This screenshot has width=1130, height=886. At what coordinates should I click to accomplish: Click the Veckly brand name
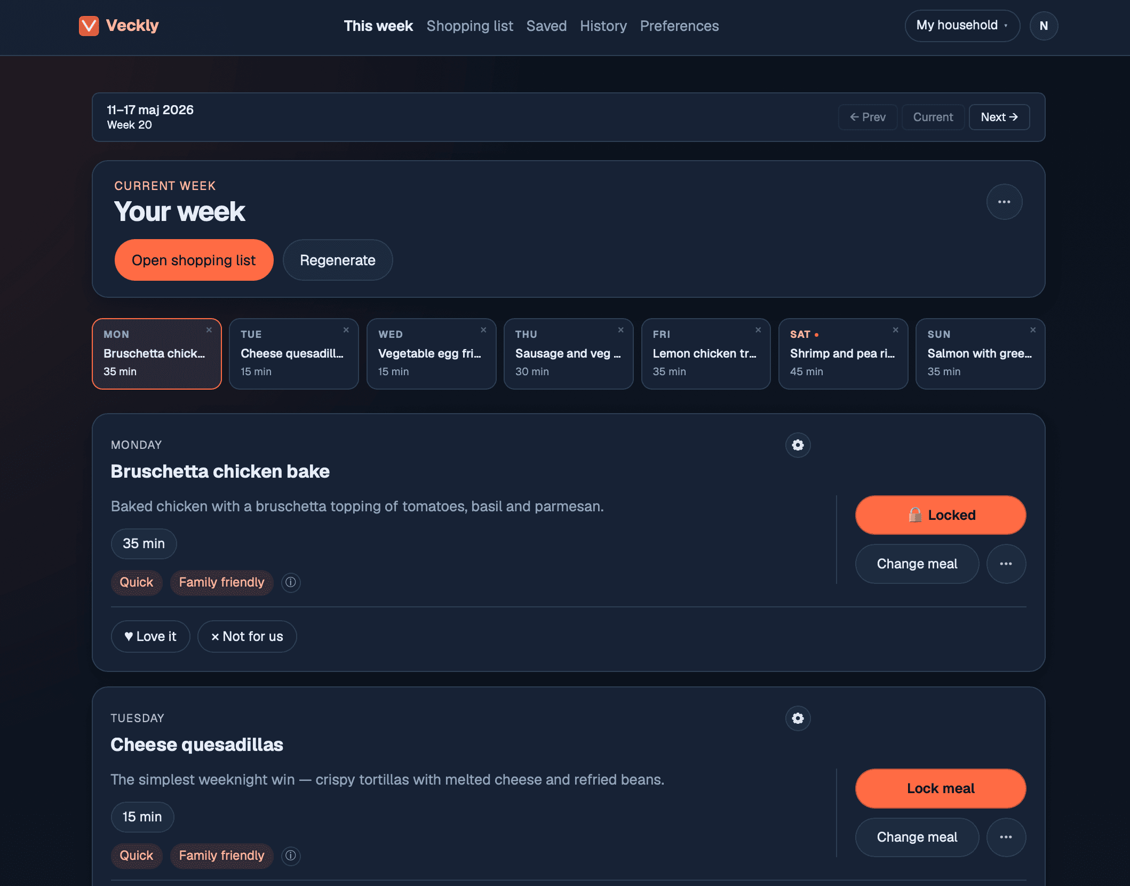coord(132,26)
